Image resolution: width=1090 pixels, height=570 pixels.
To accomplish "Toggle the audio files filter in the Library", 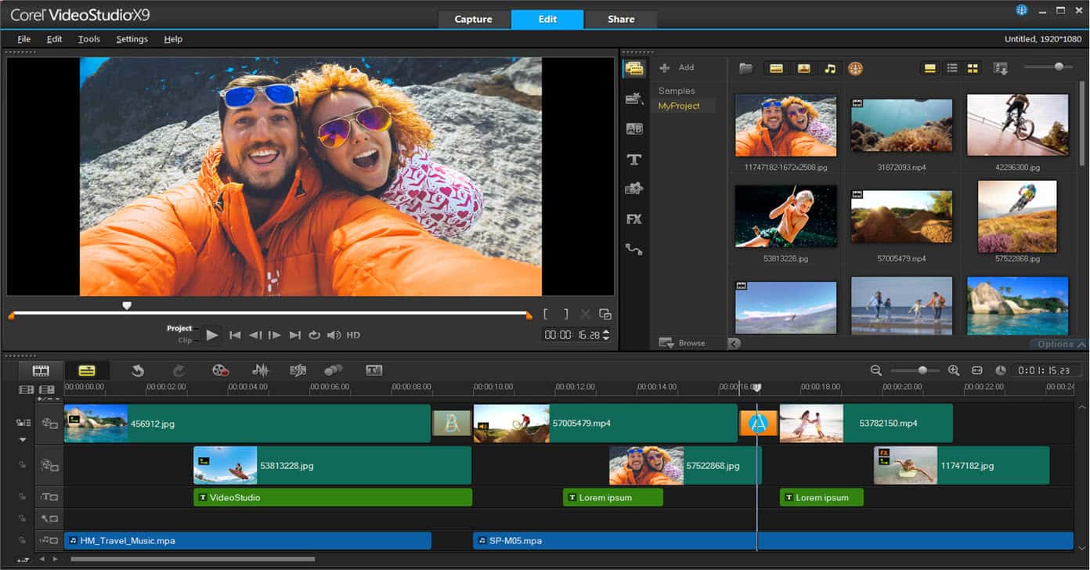I will 830,68.
